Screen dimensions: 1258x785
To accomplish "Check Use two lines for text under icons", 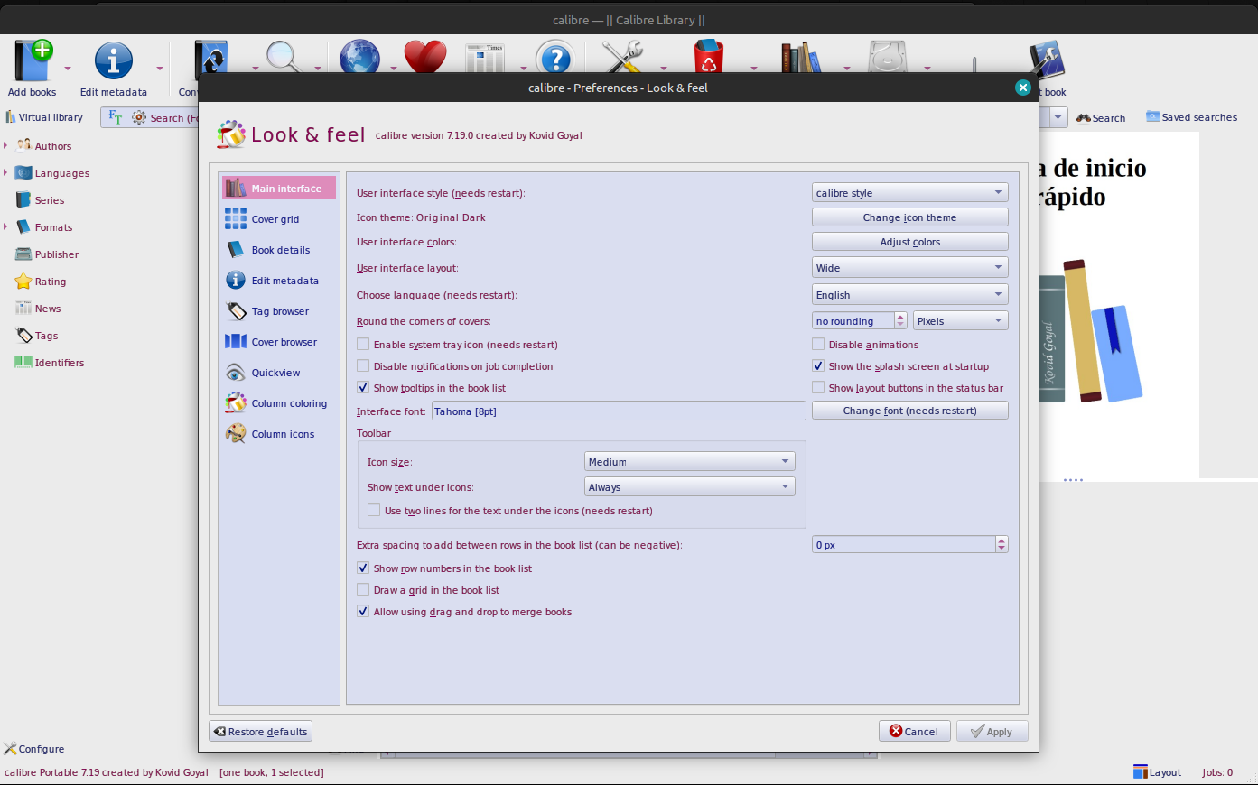I will [374, 511].
